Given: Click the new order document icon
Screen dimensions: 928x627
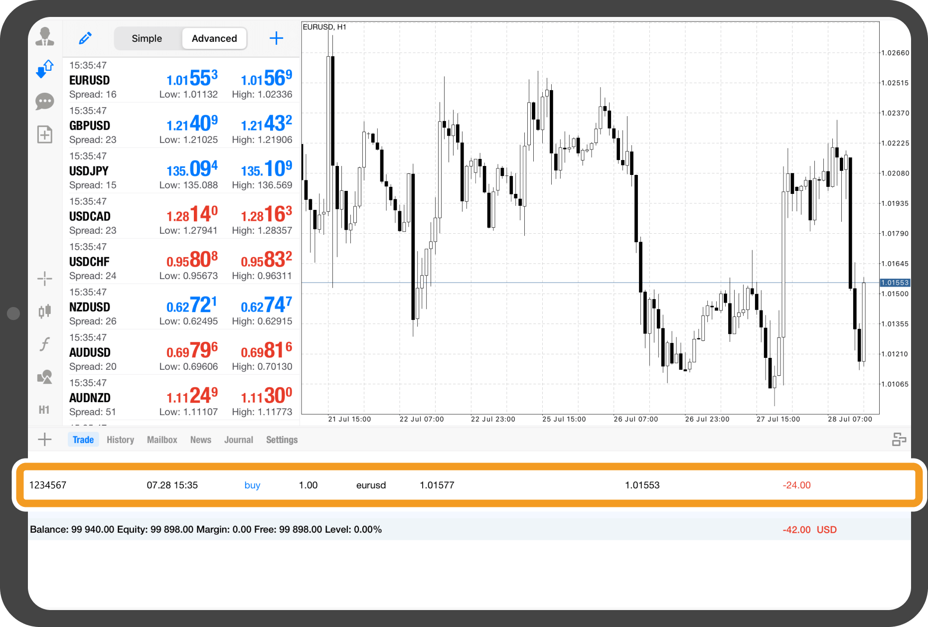Looking at the screenshot, I should 45,134.
